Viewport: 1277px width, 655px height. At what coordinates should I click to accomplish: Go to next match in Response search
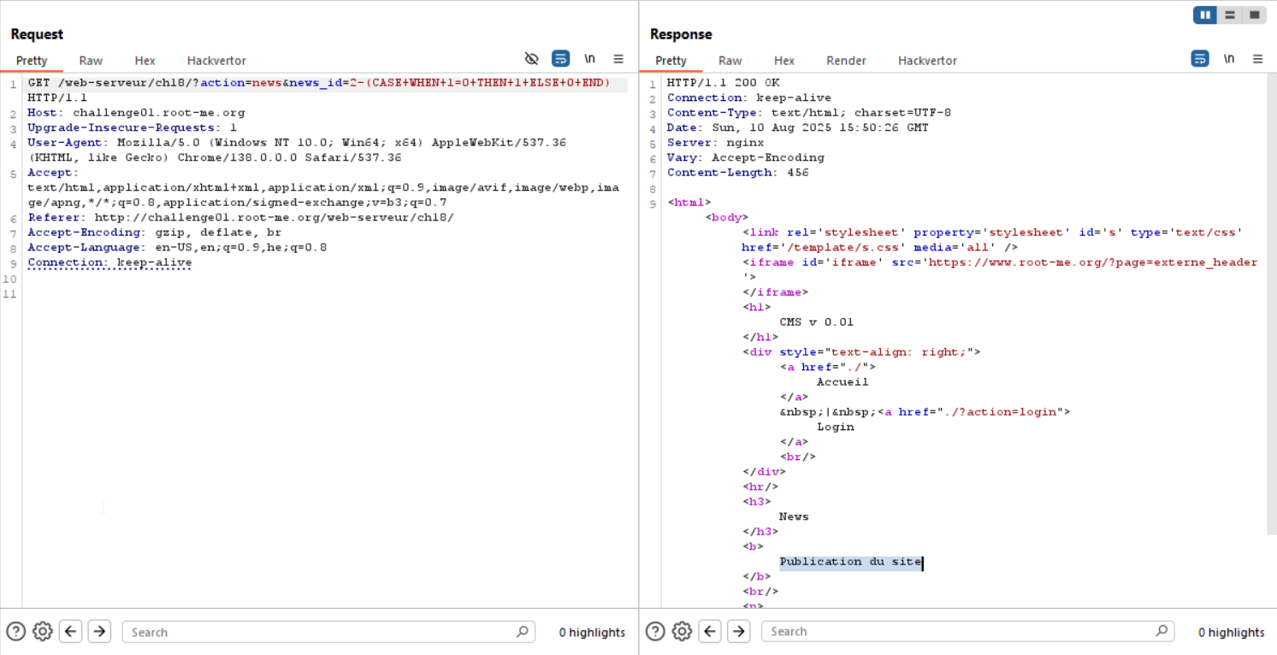tap(738, 632)
